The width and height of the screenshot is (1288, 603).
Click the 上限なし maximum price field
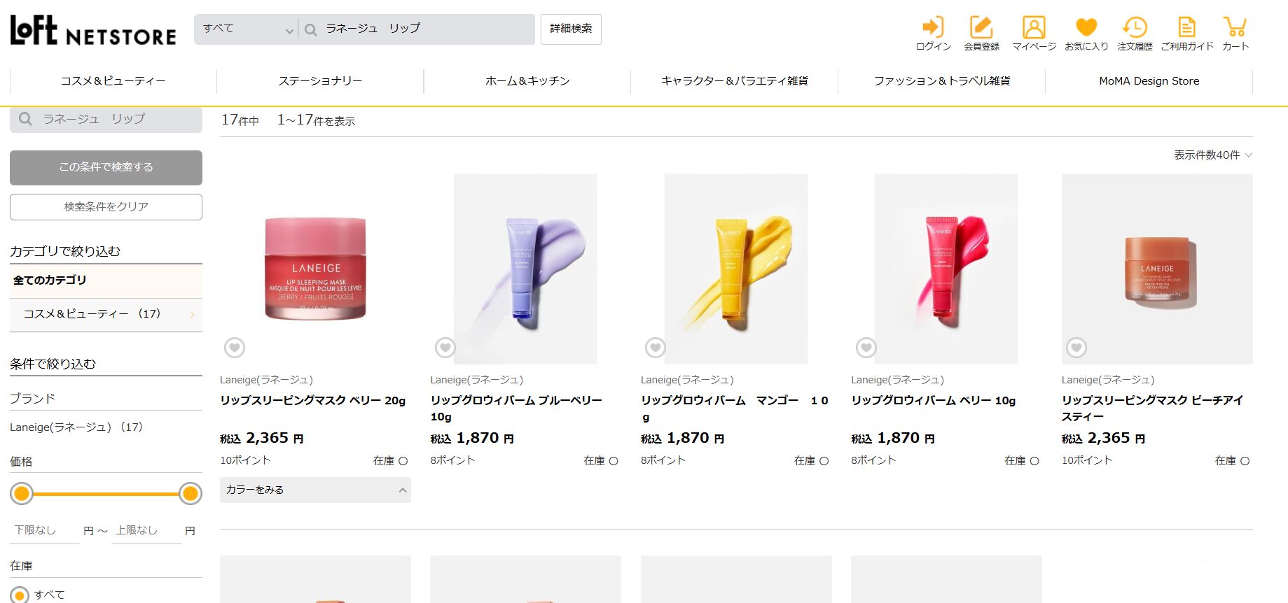pos(146,530)
